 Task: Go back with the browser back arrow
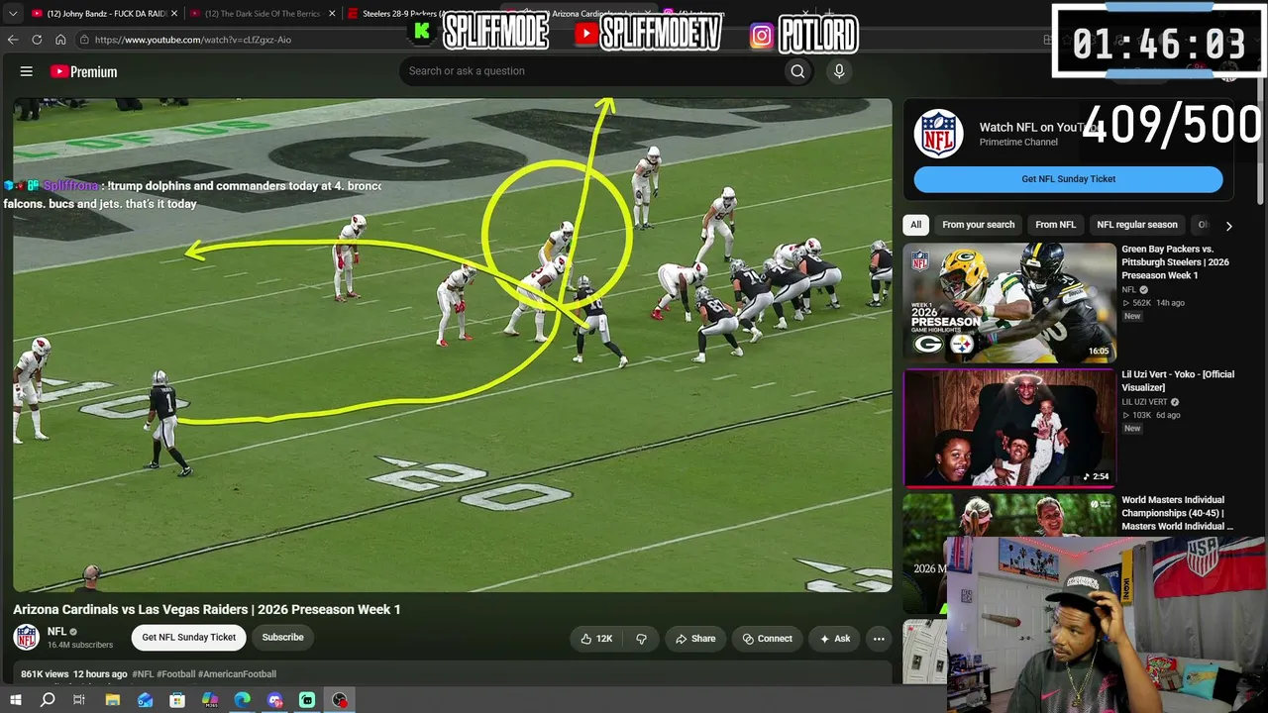tap(13, 40)
